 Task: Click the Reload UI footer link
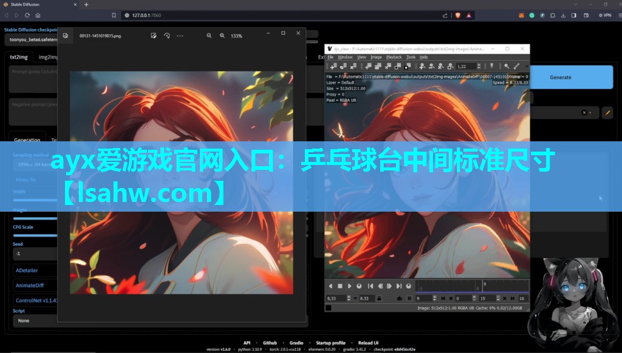pos(368,343)
